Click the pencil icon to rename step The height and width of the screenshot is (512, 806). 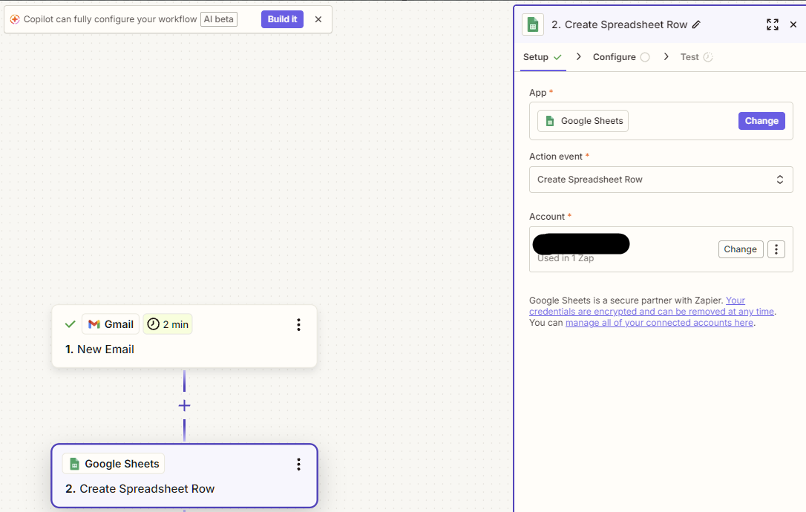pyautogui.click(x=696, y=24)
